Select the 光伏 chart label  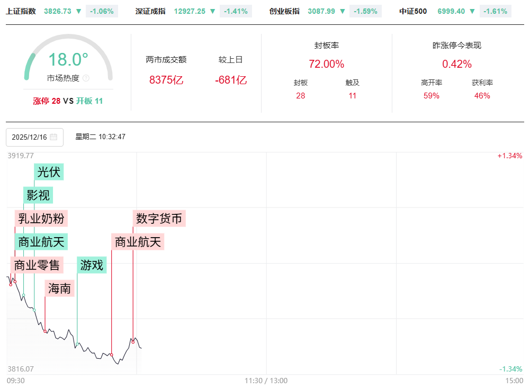(x=49, y=172)
